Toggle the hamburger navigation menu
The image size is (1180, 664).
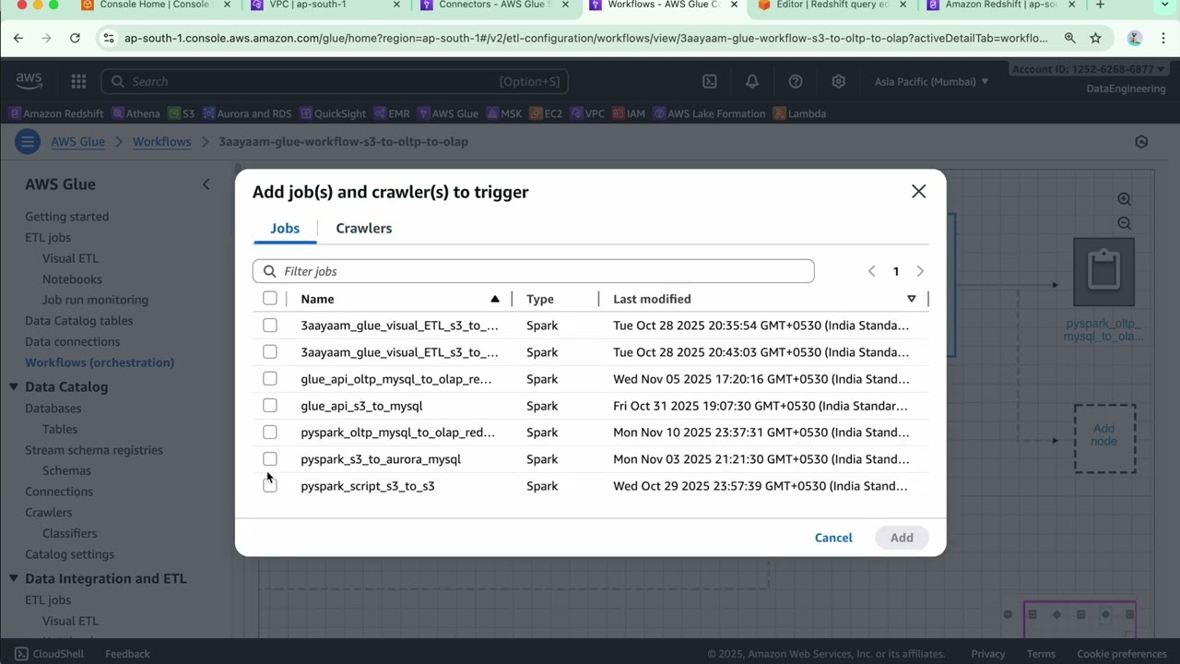27,141
